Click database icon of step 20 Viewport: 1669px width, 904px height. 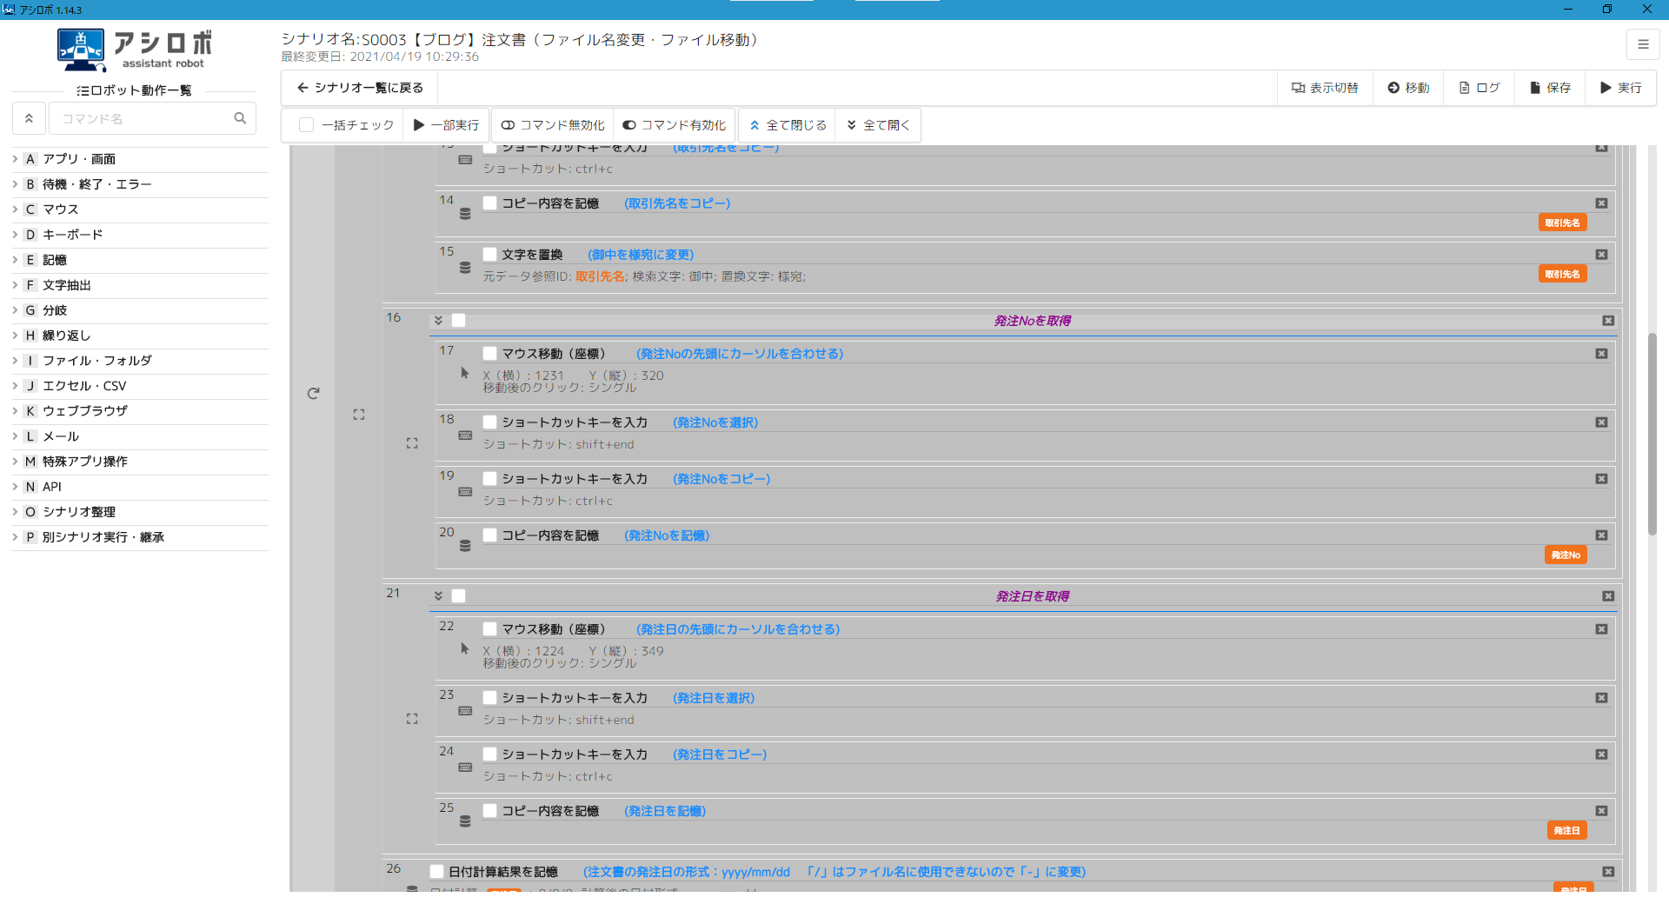click(465, 546)
